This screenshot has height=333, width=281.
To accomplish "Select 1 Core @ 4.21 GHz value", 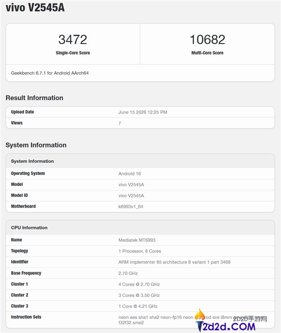I will [138, 306].
